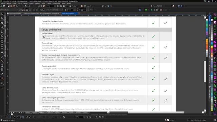
Task: Click the green Play macro button
Action: pos(152,10)
